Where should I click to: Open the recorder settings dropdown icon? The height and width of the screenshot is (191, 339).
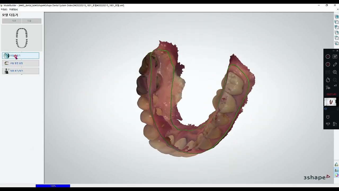pos(328,124)
